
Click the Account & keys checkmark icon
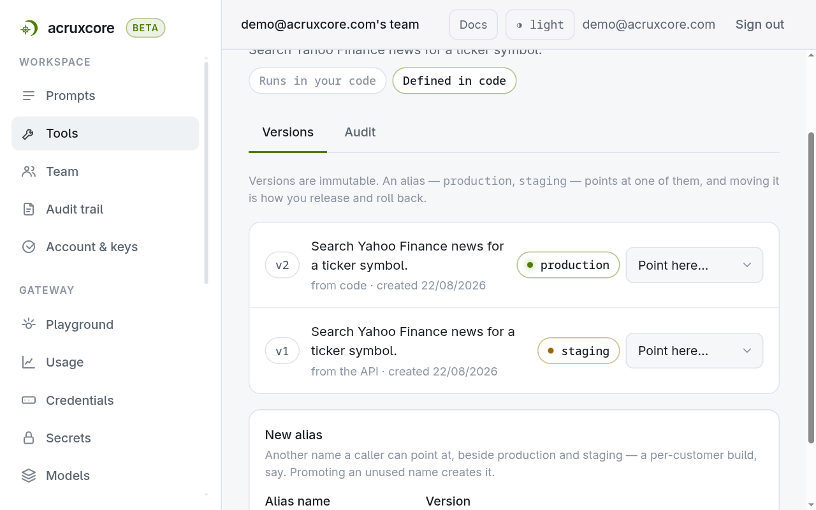pyautogui.click(x=29, y=247)
